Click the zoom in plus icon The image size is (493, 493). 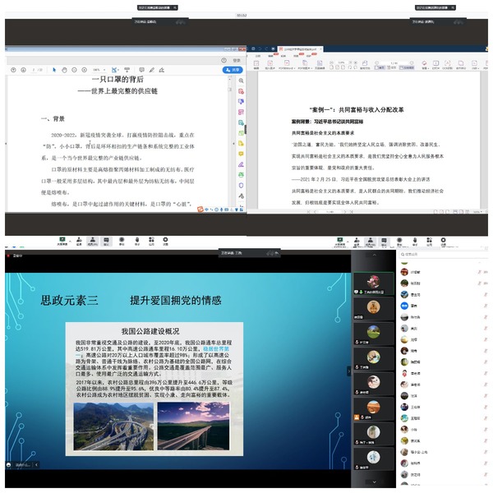(83, 70)
